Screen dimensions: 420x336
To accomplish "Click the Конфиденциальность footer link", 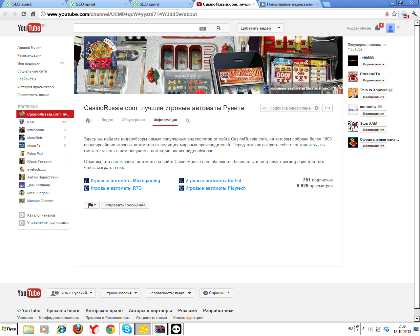I will 59,318.
